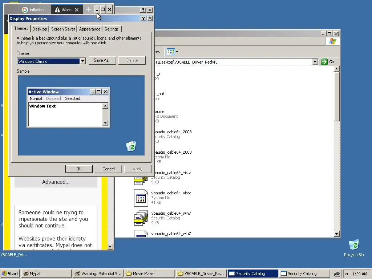This screenshot has width=372, height=279.
Task: Select the last vbaudio_cable64_win7 file at bottom
Action: pyautogui.click(x=171, y=234)
